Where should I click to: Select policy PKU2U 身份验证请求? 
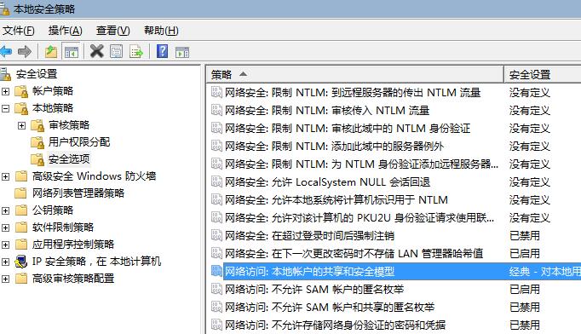tap(360, 217)
